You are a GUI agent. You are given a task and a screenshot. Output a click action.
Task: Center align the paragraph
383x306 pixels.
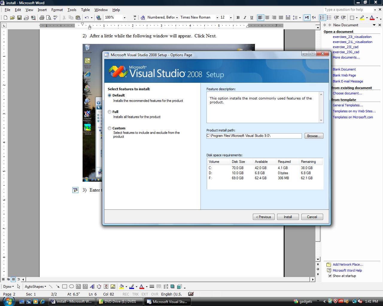tap(267, 18)
